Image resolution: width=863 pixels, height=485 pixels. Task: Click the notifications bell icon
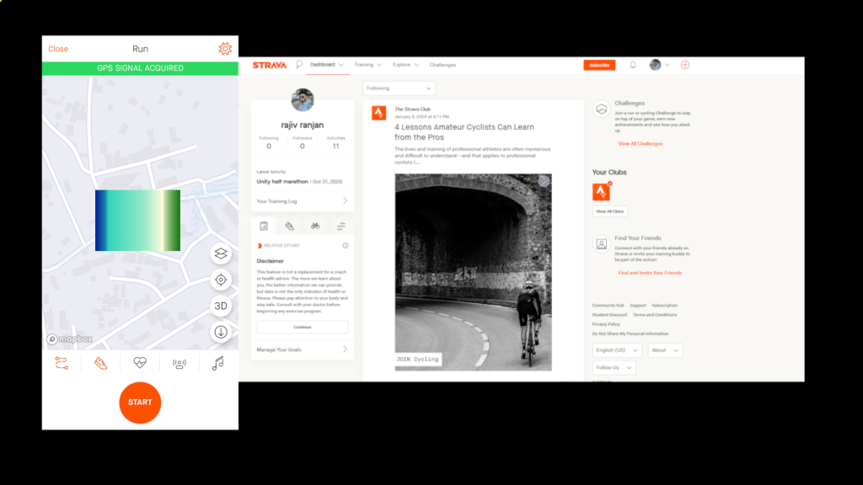tap(633, 65)
